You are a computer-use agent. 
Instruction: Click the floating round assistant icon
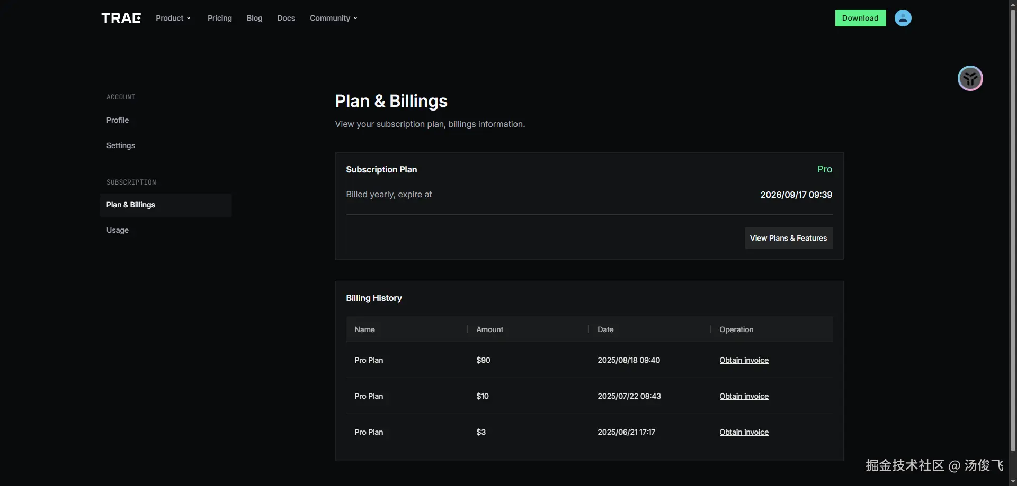click(970, 79)
